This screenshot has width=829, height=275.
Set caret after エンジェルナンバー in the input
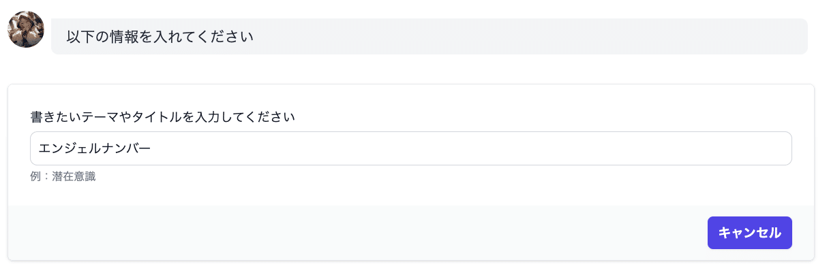tap(152, 148)
